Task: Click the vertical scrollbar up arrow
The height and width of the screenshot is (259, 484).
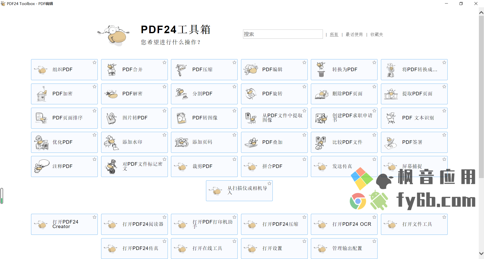Action: [481, 13]
